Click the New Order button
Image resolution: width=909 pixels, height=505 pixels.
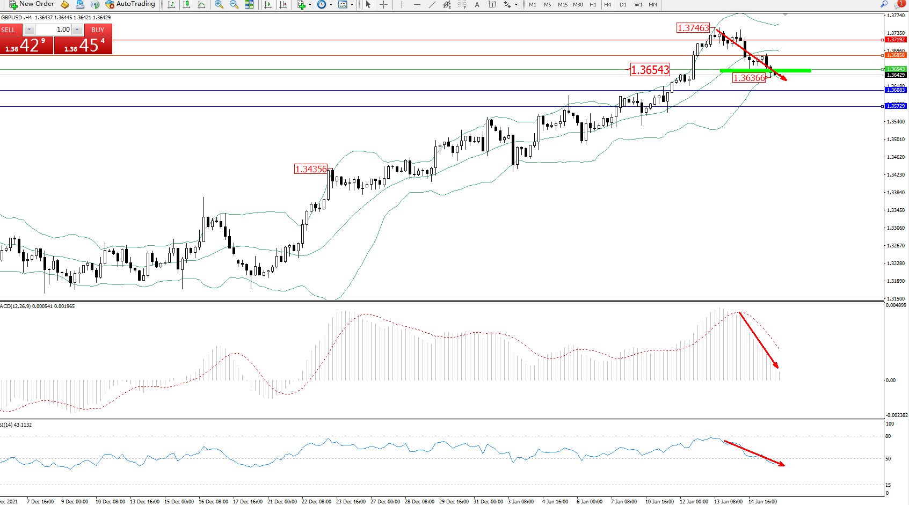[32, 4]
